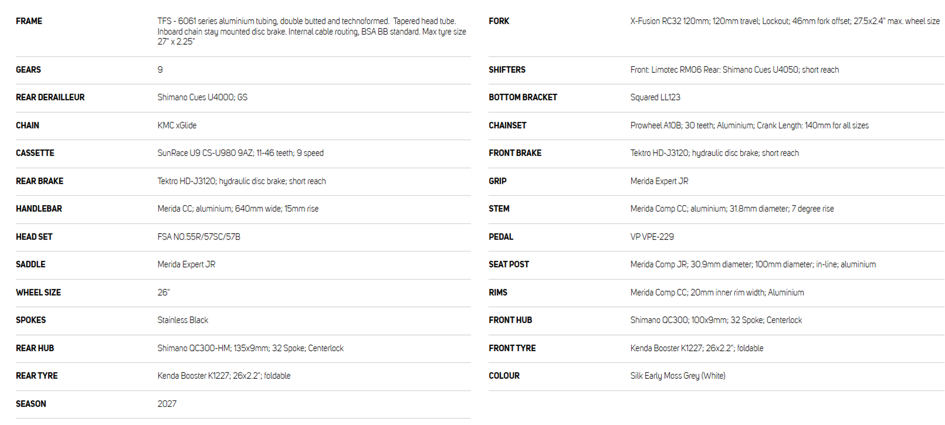Select the BOTTOM BRACKET label
Viewport: 945px width, 425px height.
click(523, 97)
